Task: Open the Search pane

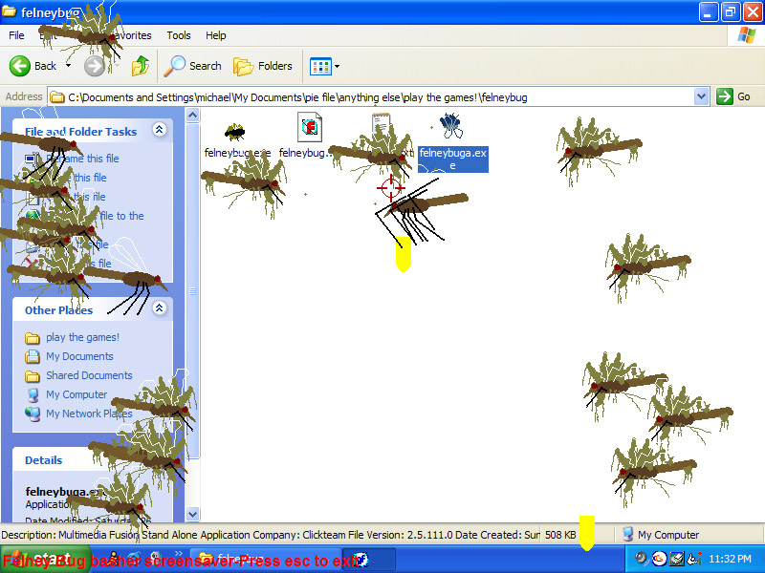Action: 193,66
